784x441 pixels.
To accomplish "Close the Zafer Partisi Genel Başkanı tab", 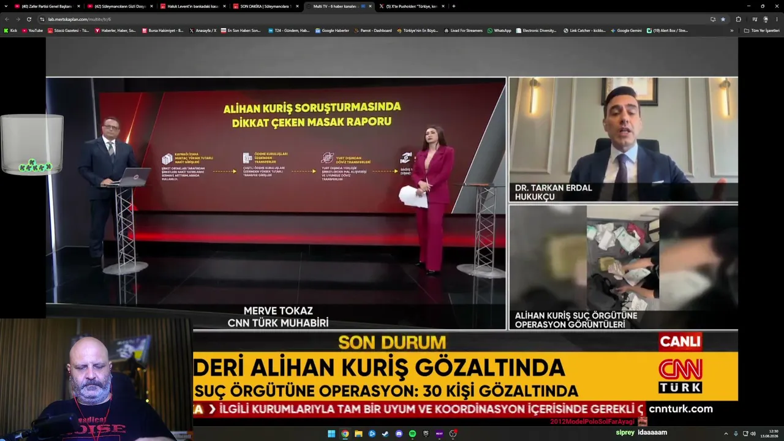I will (x=78, y=6).
